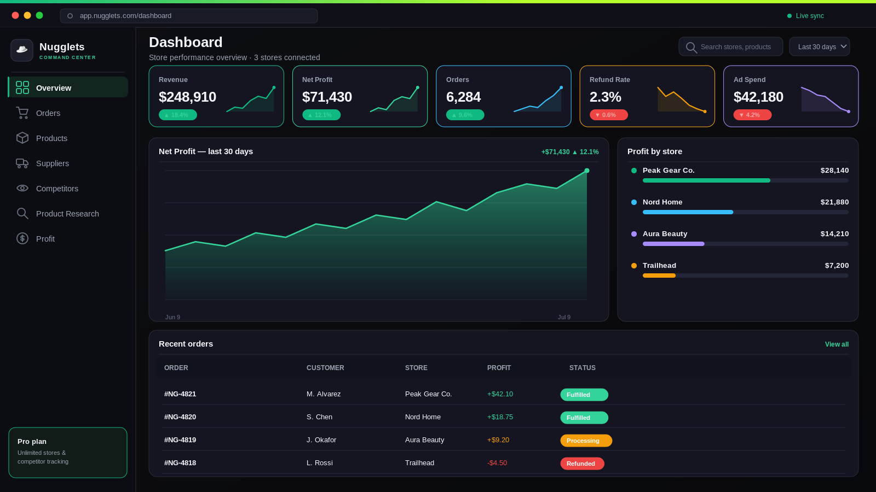Screen dimensions: 876x492
Task: Click Nord Home profit progress bar
Action: click(x=746, y=212)
